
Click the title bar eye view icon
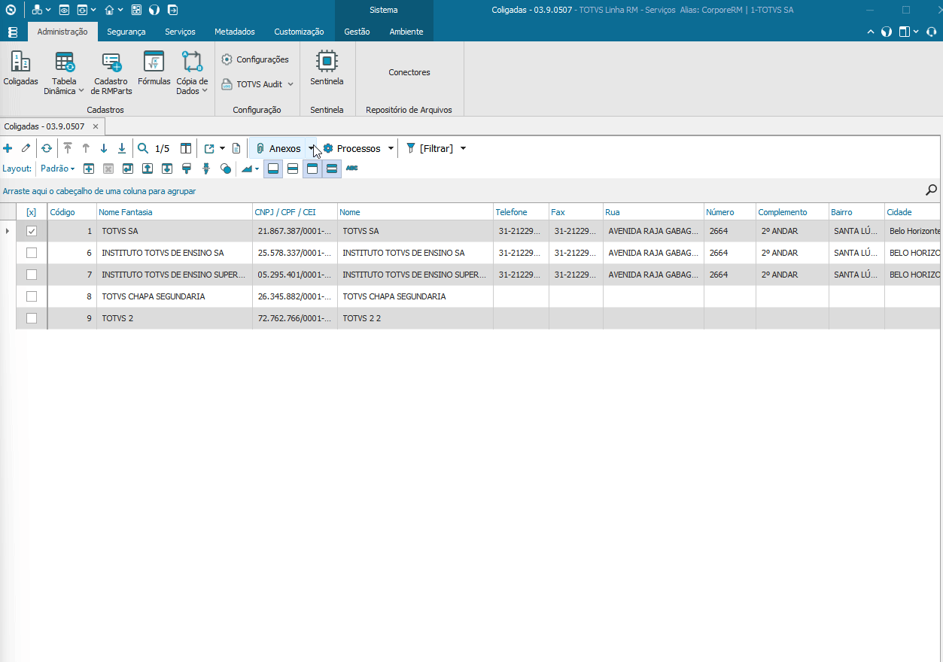[x=64, y=11]
